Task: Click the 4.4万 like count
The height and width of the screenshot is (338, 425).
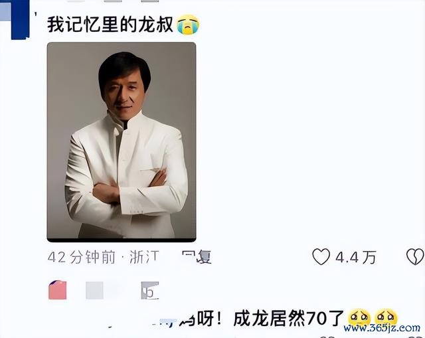Action: point(356,257)
